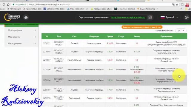Expand the Мой профиль menu
The height and width of the screenshot is (107, 191).
pos(21,30)
